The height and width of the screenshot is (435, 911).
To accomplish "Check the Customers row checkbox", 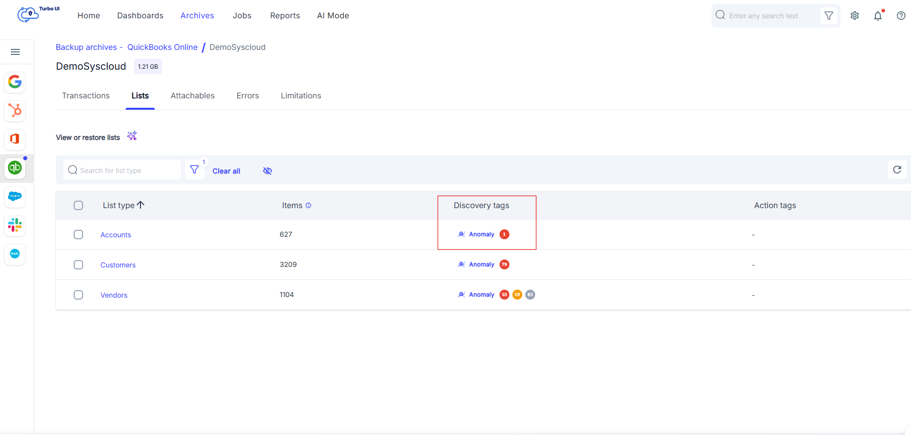I will coord(78,264).
